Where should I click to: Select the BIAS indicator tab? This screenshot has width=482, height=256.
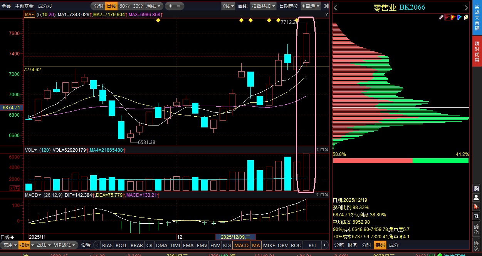tap(107, 245)
